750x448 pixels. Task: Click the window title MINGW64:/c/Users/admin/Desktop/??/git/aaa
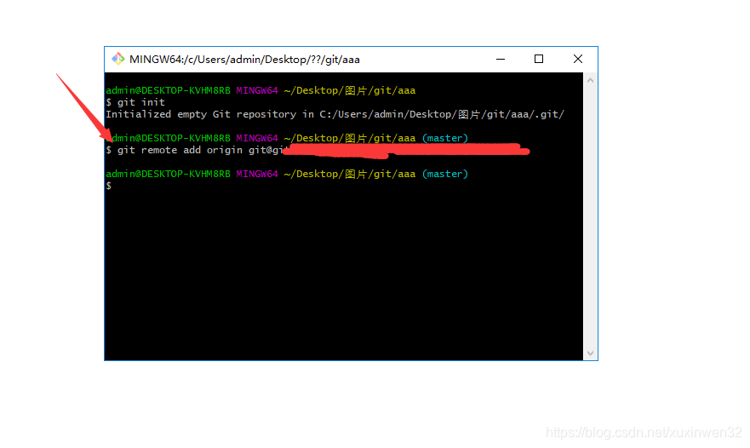tap(244, 60)
